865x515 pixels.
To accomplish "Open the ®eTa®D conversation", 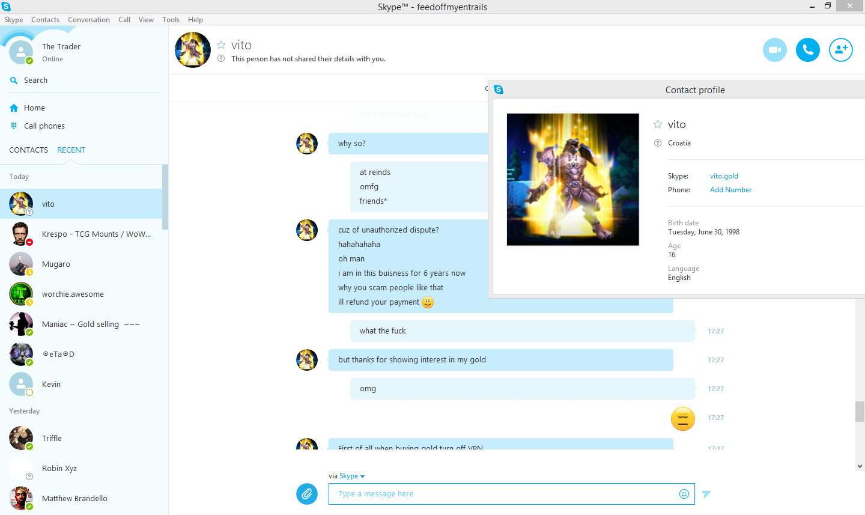I will coord(81,355).
